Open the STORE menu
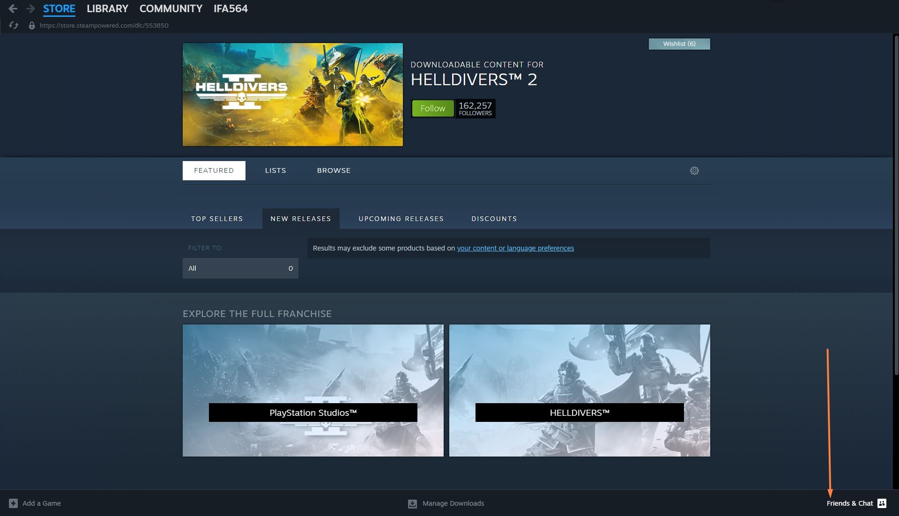 [x=59, y=8]
